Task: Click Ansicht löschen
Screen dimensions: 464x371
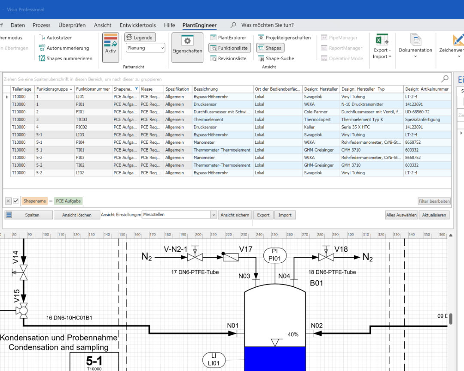Action: point(76,215)
